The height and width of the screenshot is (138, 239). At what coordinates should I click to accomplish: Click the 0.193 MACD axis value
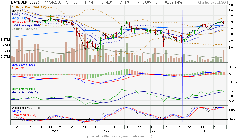click(233, 67)
